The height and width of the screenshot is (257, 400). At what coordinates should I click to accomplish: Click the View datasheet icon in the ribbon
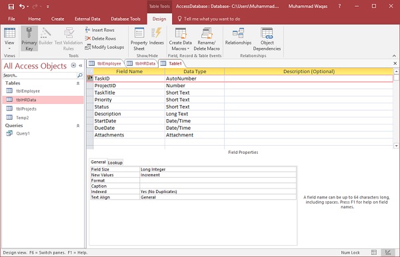click(9, 33)
